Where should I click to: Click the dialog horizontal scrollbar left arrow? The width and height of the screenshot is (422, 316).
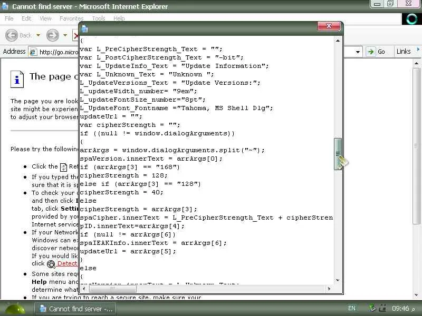click(84, 289)
